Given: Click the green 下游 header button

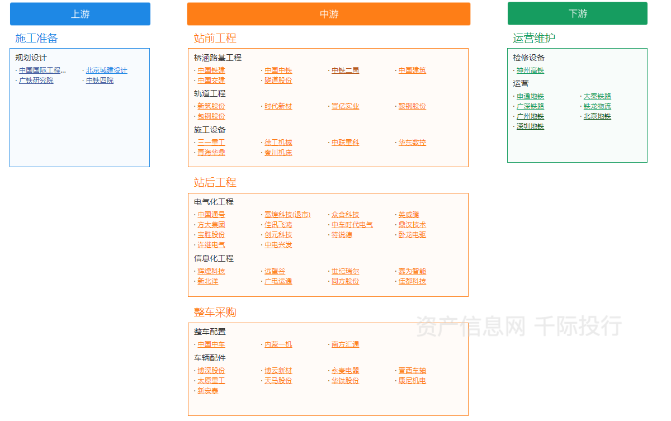Looking at the screenshot, I should pos(577,13).
